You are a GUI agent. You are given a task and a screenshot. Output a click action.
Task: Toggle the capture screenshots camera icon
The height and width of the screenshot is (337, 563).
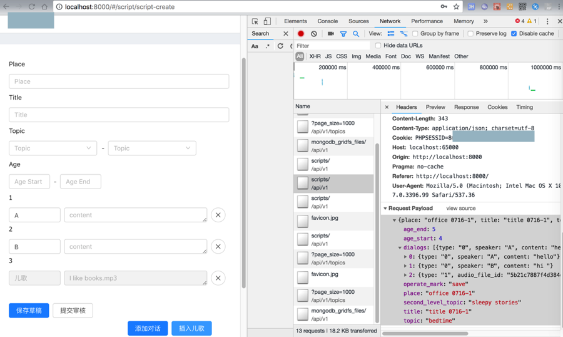tap(331, 33)
